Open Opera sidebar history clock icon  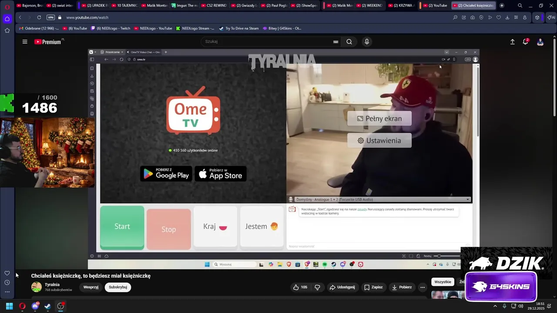coord(7,283)
